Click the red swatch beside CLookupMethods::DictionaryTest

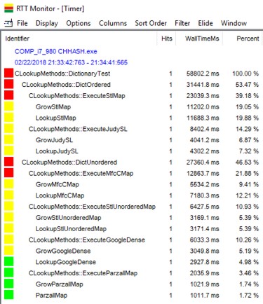click(x=8, y=74)
